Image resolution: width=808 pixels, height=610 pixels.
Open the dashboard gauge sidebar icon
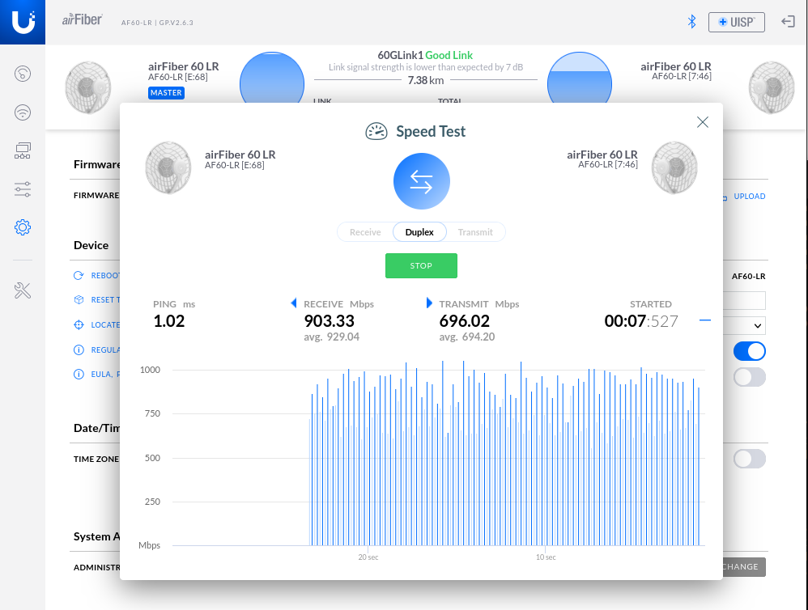[x=23, y=74]
